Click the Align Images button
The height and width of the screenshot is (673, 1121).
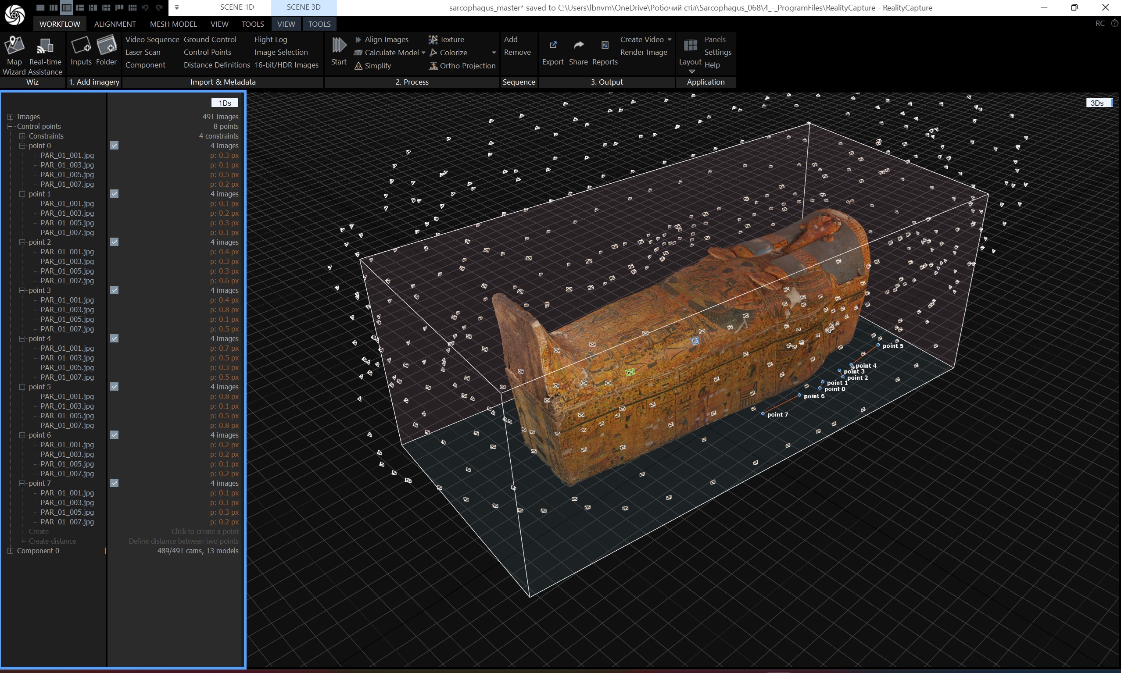tap(386, 39)
